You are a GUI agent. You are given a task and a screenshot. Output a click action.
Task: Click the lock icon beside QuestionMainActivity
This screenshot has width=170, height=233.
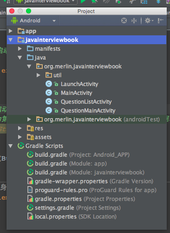pos(56,111)
